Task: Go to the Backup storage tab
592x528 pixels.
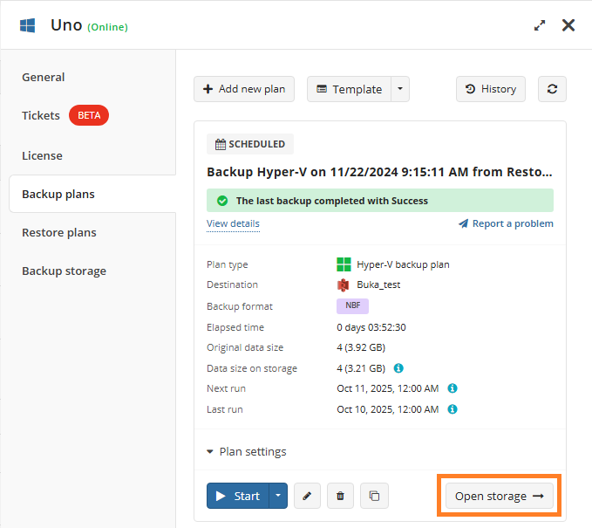Action: click(x=64, y=271)
